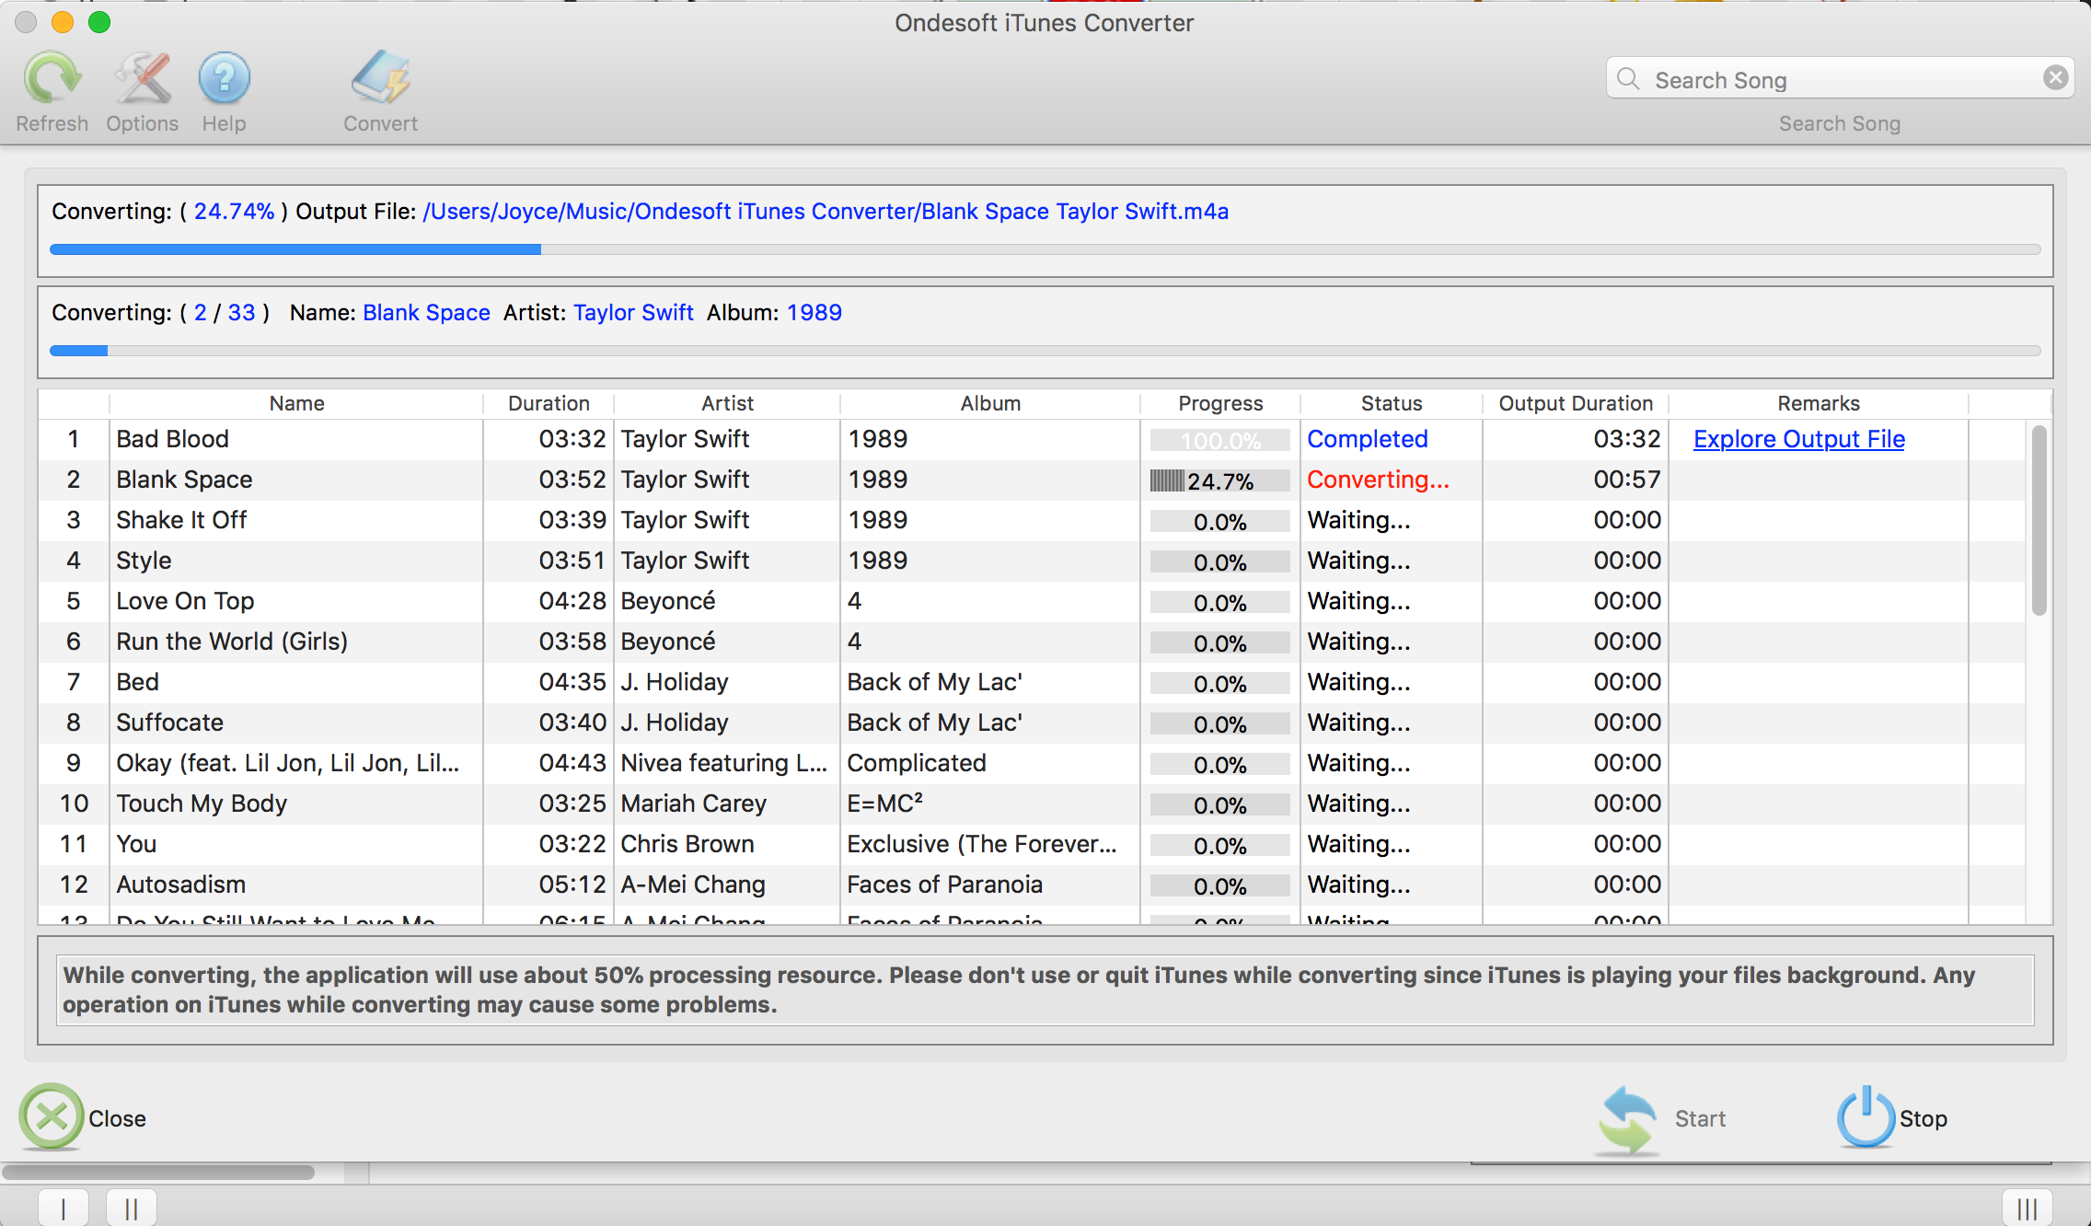This screenshot has height=1226, width=2091.
Task: Click the Search Song input field
Action: click(x=1840, y=80)
